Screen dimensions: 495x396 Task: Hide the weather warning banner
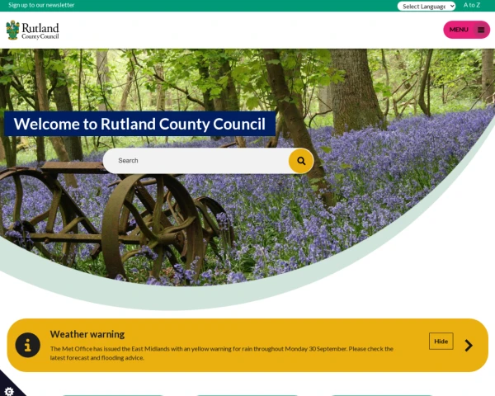[x=441, y=341]
